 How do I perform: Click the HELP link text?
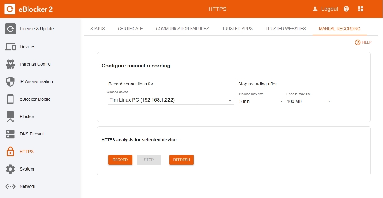tap(367, 42)
